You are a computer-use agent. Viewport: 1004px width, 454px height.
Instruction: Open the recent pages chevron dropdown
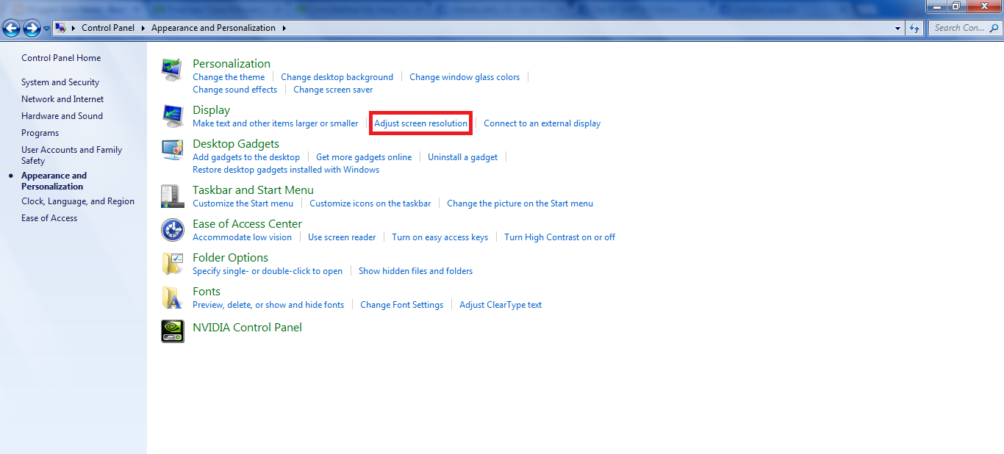[46, 27]
